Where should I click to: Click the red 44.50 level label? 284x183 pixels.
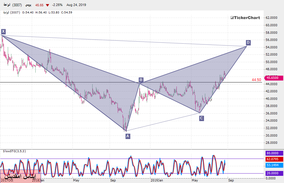coord(256,80)
